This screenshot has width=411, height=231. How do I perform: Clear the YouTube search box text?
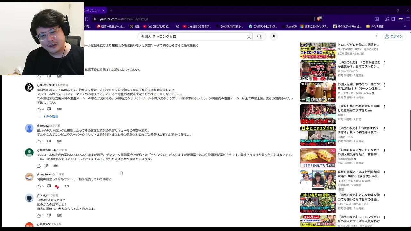tap(249, 37)
